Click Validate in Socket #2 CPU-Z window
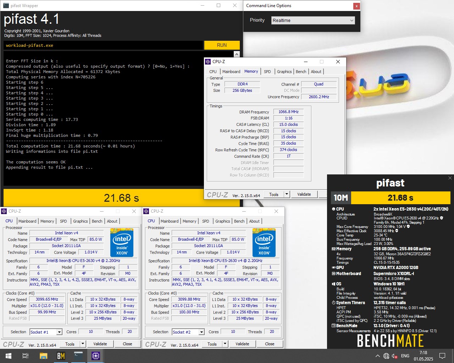 242,344
